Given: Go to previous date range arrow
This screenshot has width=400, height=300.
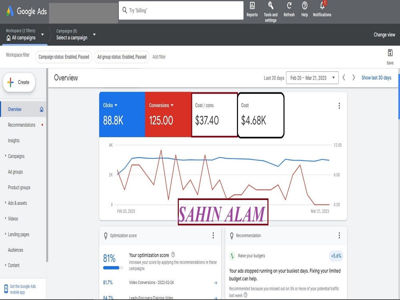Looking at the screenshot, I should [x=344, y=78].
